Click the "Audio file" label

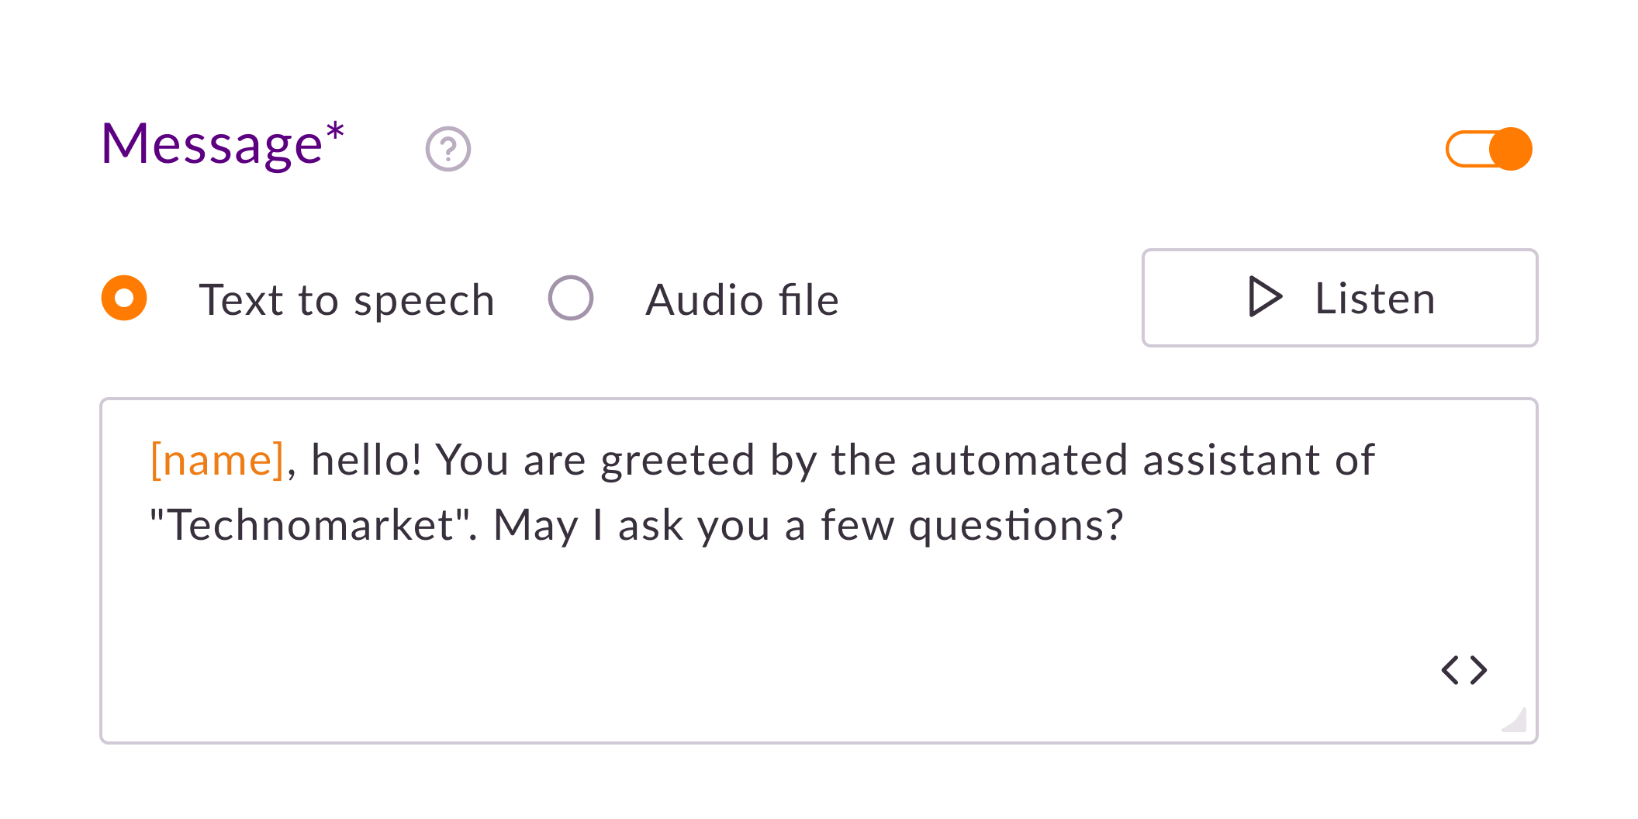(742, 300)
